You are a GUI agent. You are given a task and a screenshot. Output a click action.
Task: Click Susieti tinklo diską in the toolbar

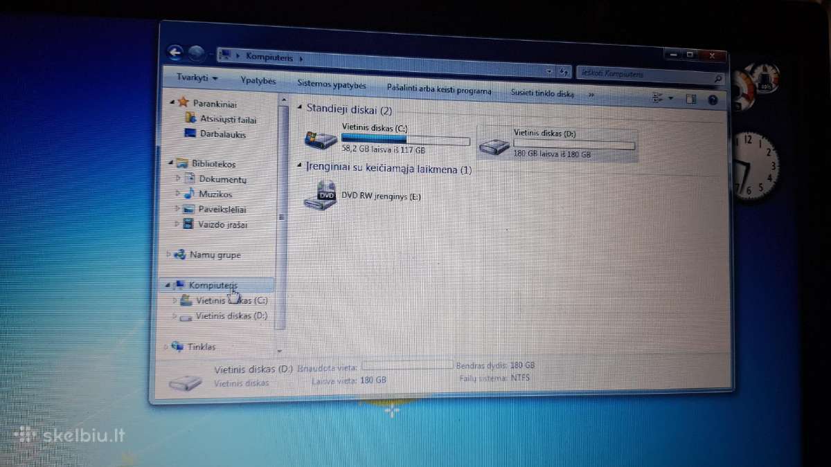[x=542, y=93]
